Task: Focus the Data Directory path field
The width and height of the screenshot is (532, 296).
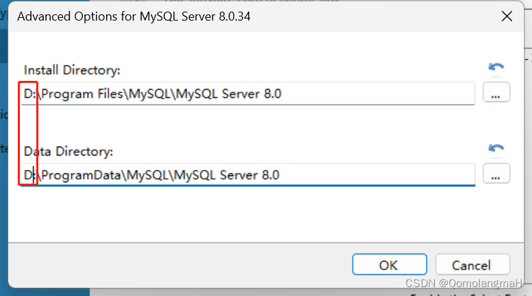Action: [x=248, y=175]
